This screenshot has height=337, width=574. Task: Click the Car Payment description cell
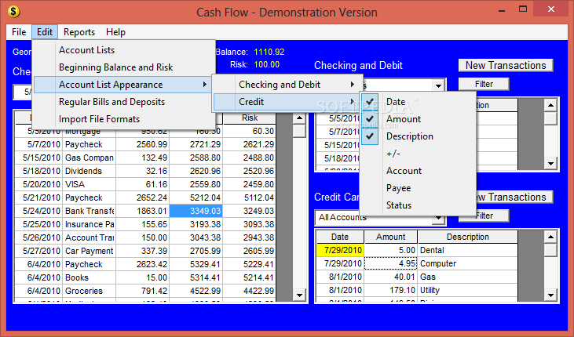click(x=90, y=251)
